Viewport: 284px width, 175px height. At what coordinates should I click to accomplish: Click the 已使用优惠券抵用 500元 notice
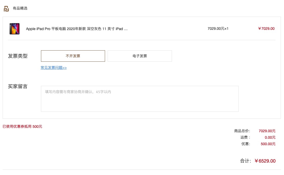pos(22,127)
